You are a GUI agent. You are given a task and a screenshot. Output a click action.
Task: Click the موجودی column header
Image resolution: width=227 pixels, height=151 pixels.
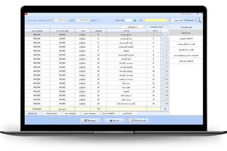[98, 31]
